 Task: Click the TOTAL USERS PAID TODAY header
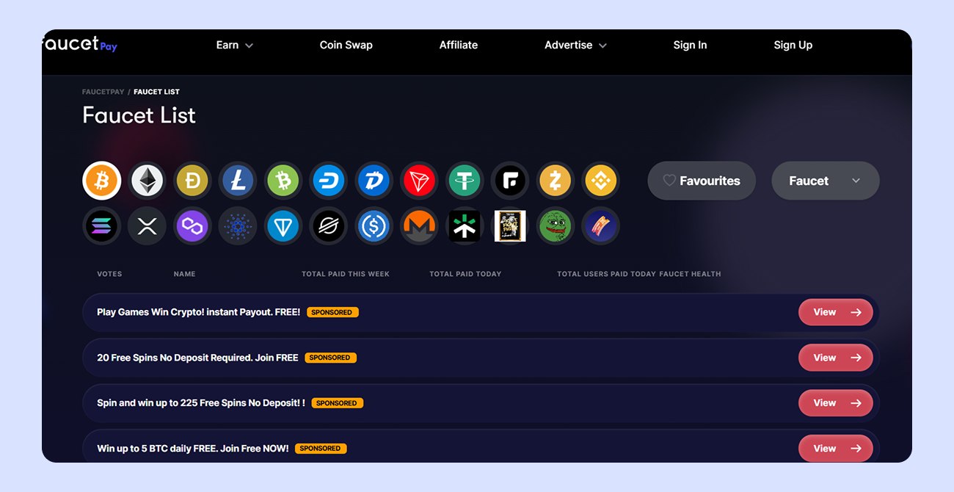(x=606, y=274)
